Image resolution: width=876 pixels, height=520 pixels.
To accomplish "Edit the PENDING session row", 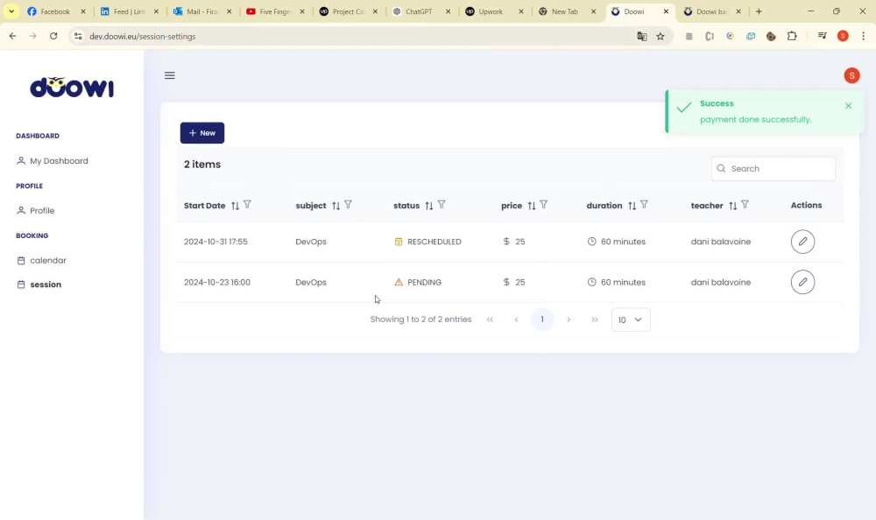I will (802, 282).
